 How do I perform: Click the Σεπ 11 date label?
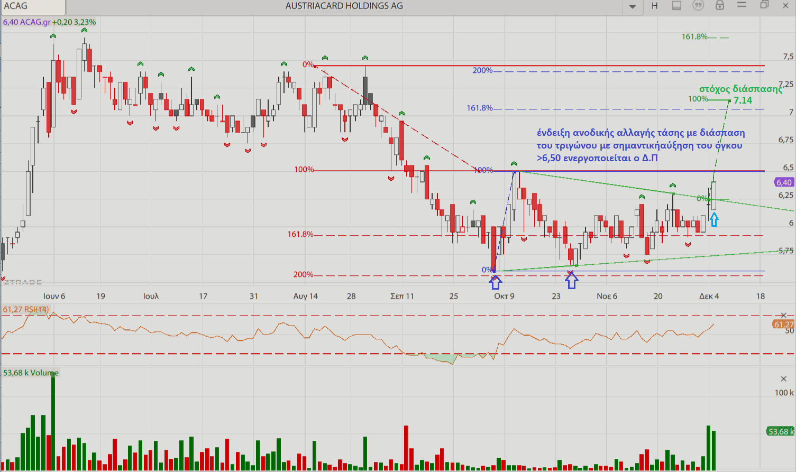pos(402,297)
